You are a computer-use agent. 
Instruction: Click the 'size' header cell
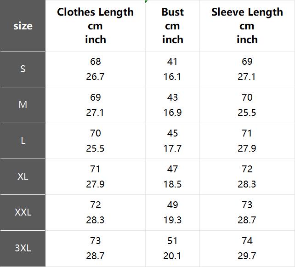tap(23, 26)
